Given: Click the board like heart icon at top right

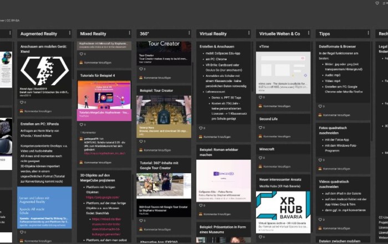Looking at the screenshot, I should [377, 3].
